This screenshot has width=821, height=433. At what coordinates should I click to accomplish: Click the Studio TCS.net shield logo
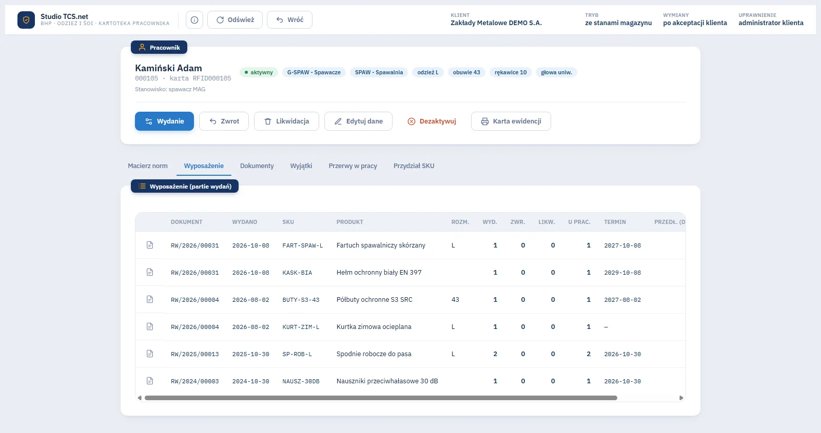[x=26, y=20]
